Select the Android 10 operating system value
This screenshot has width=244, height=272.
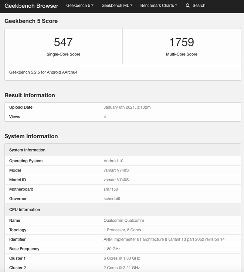coord(113,161)
